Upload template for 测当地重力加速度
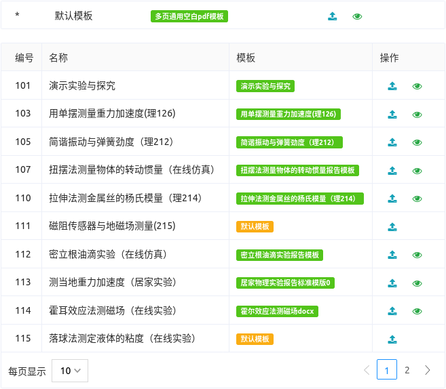Screen dimensions: 446x389 [392, 283]
